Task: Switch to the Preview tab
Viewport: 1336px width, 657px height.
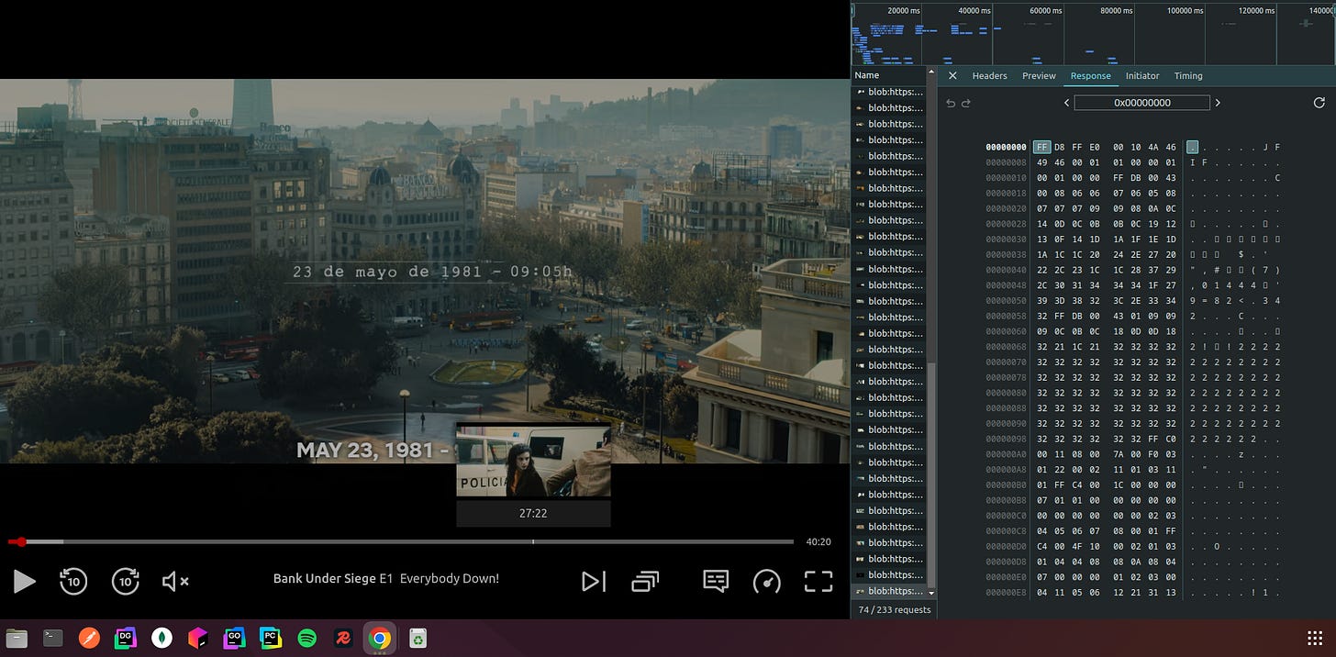Action: click(1039, 76)
